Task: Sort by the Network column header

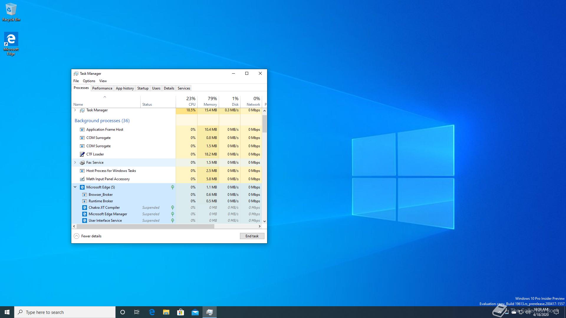Action: tap(251, 102)
